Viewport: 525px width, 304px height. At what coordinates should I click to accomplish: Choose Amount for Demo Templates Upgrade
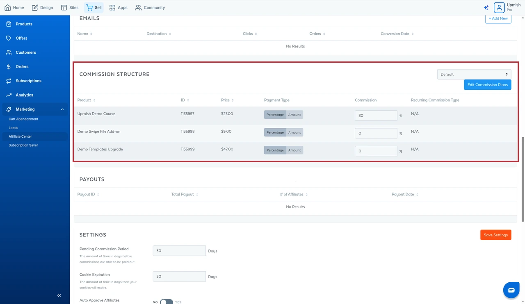[294, 150]
